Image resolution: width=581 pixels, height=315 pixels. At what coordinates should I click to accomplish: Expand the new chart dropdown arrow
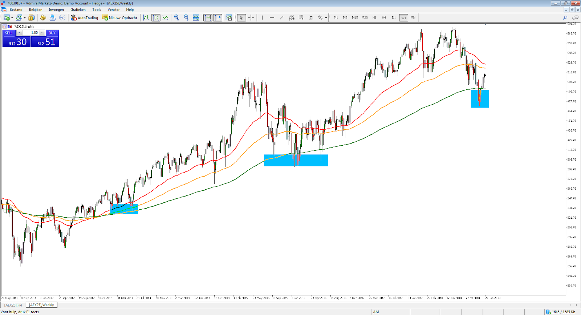[x=12, y=18]
